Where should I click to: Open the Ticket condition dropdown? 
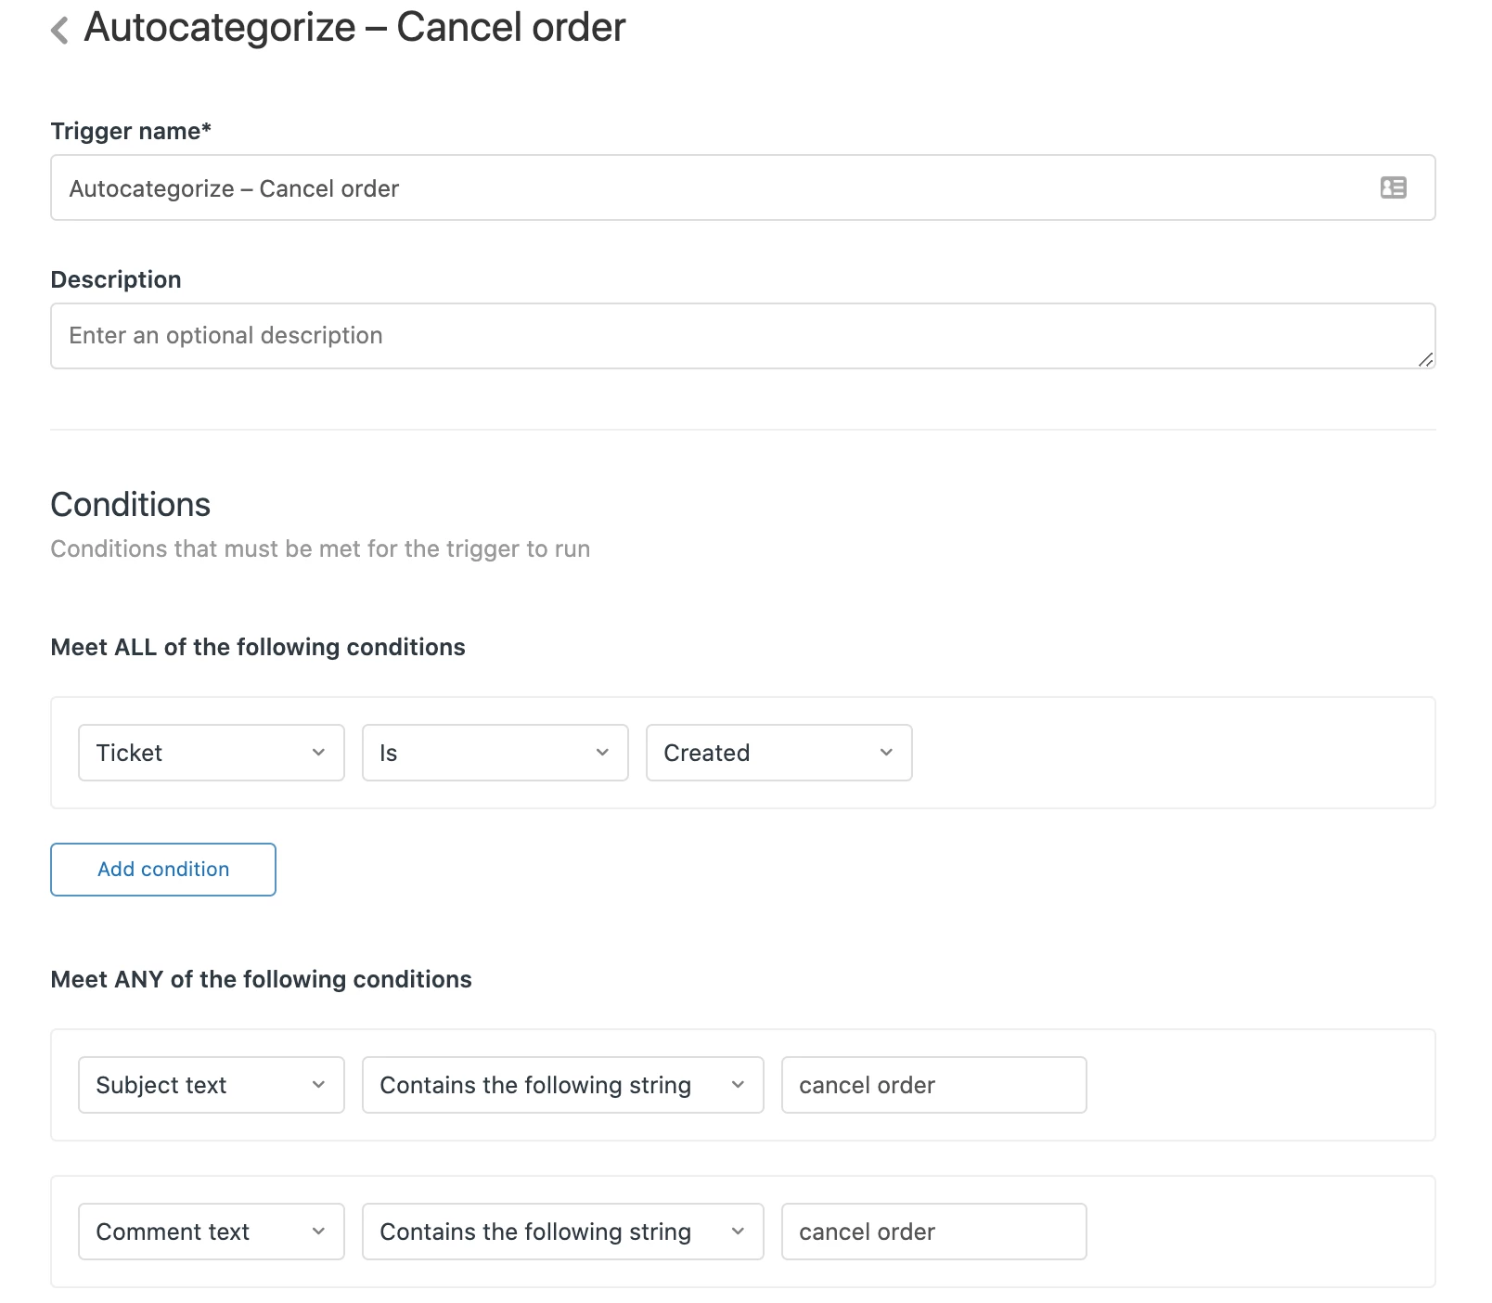211,753
